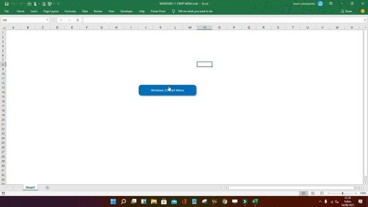Click the taskbar clock and date

click(x=347, y=202)
